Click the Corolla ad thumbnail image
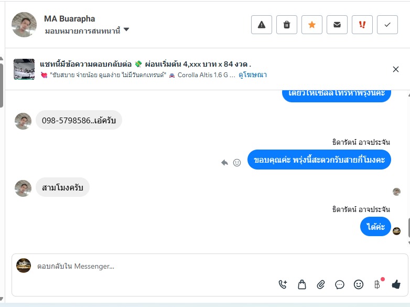The image size is (410, 307). [x=24, y=69]
